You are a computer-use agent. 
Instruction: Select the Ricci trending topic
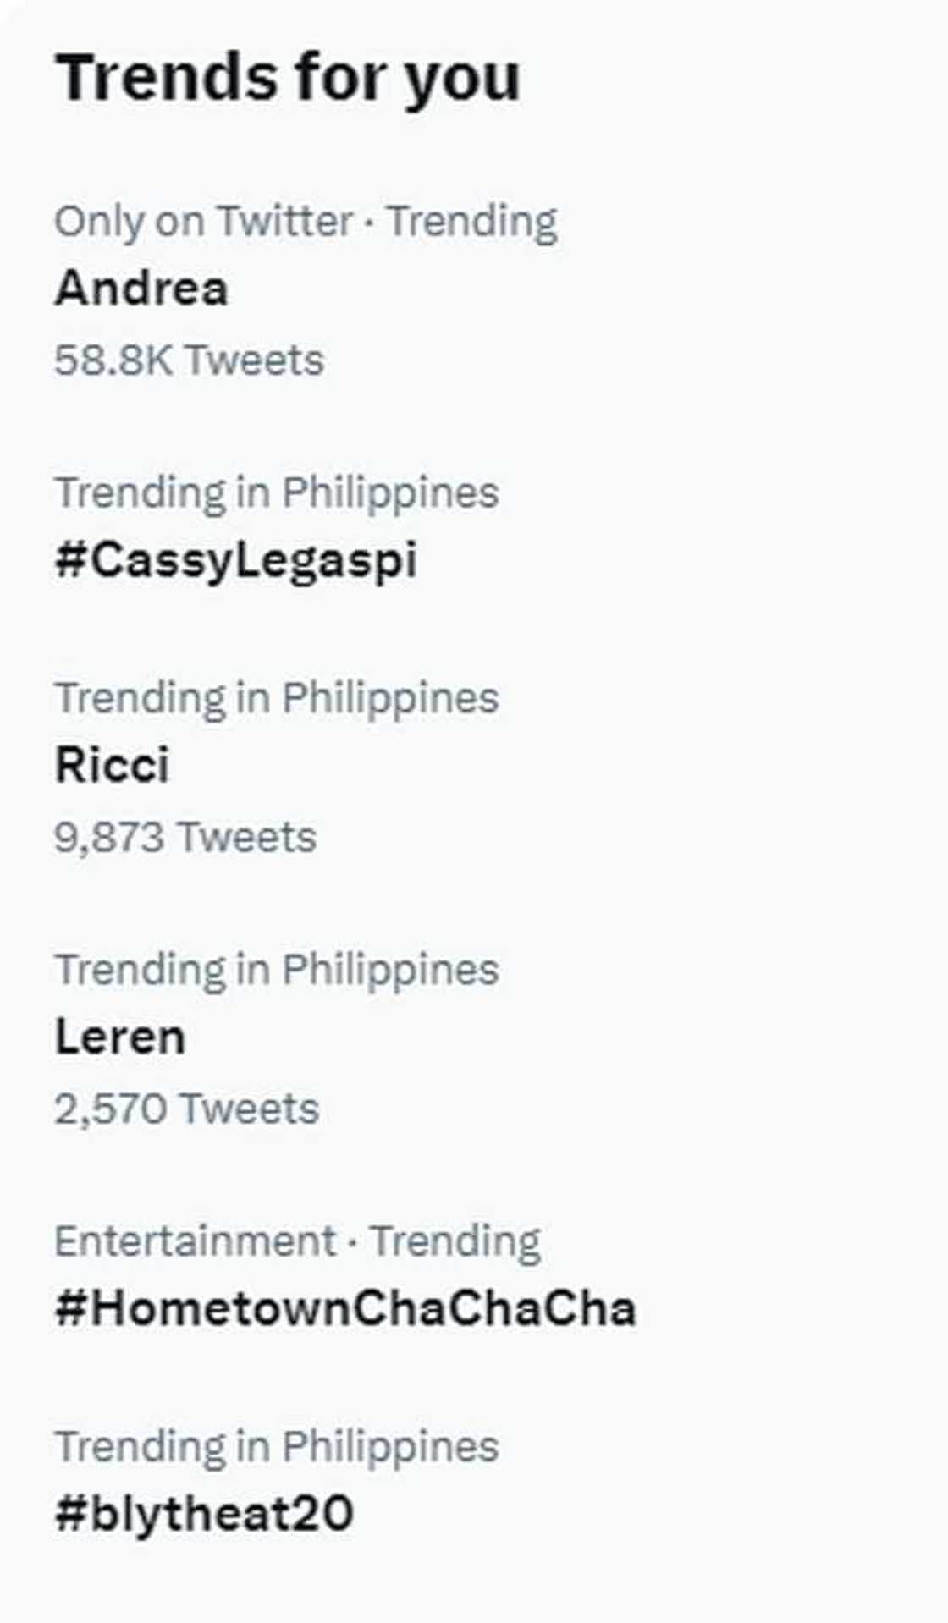tap(112, 765)
